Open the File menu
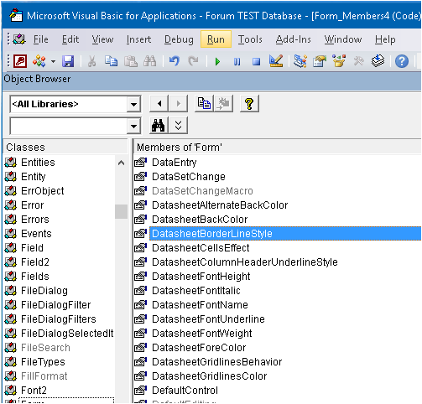Screen dimensions: 422x404 [x=41, y=39]
